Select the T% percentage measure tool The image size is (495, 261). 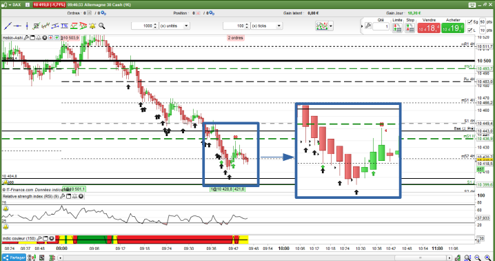(x=64, y=26)
